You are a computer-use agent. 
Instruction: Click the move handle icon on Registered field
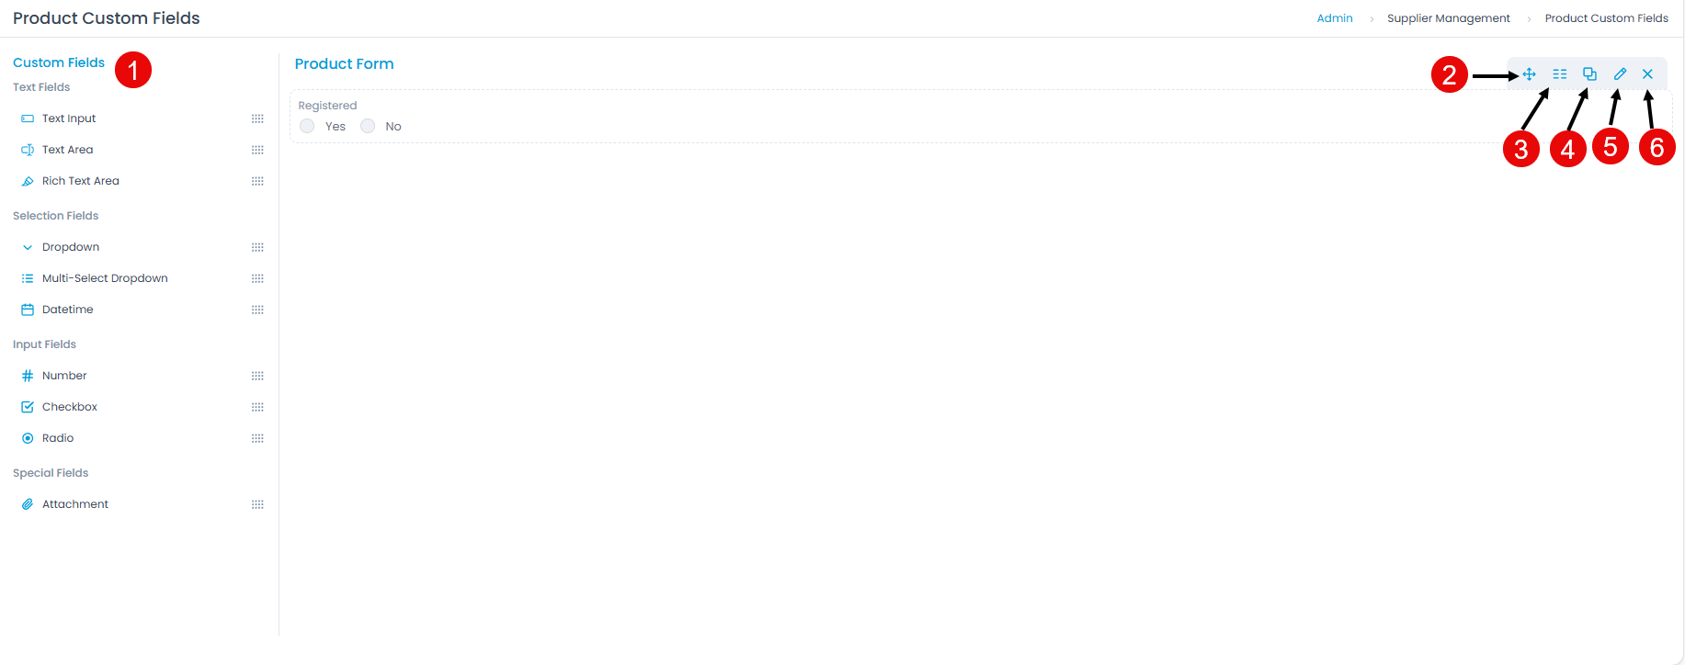click(x=1529, y=74)
